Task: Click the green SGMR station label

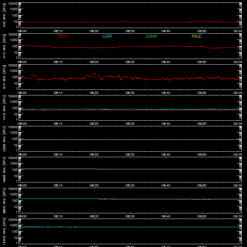Action: [x=151, y=36]
